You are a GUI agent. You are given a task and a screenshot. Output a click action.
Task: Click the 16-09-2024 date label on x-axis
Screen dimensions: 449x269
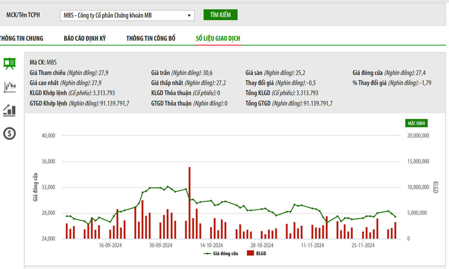pos(110,245)
